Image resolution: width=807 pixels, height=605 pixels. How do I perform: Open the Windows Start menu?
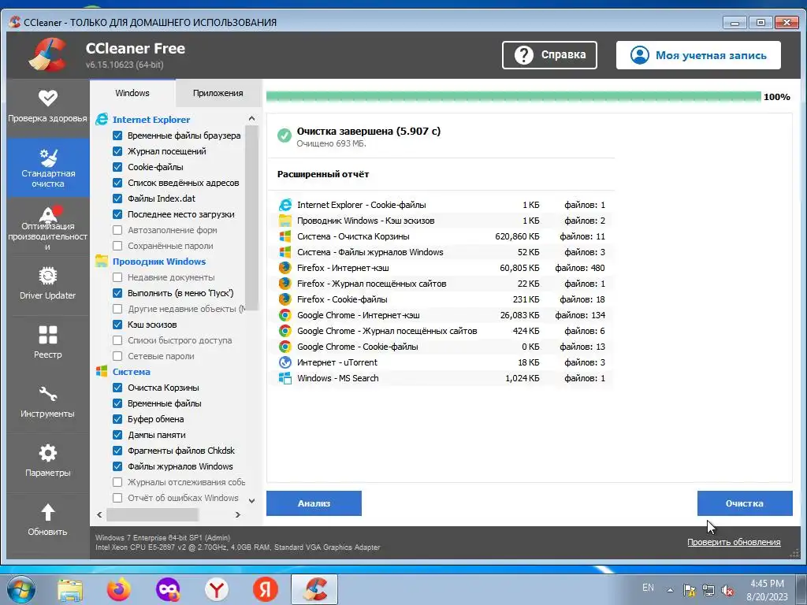[x=21, y=590]
